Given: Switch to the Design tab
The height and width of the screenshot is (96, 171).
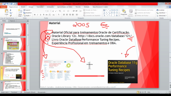Looking at the screenshot, I should click(31, 7).
